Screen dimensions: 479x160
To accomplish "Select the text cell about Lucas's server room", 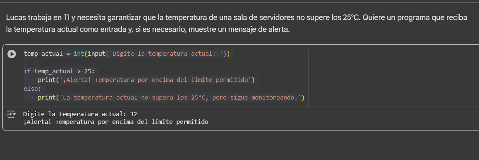I will coord(237,23).
